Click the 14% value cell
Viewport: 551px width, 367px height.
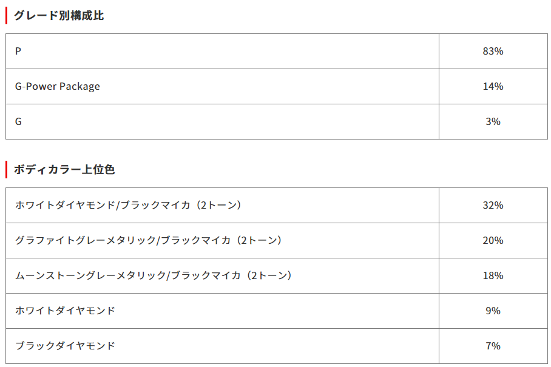[493, 87]
